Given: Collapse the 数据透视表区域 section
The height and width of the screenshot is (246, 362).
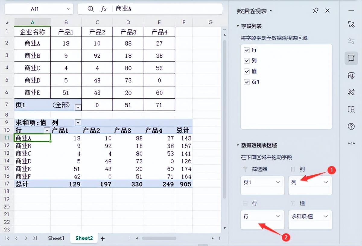Looking at the screenshot, I should click(238, 145).
